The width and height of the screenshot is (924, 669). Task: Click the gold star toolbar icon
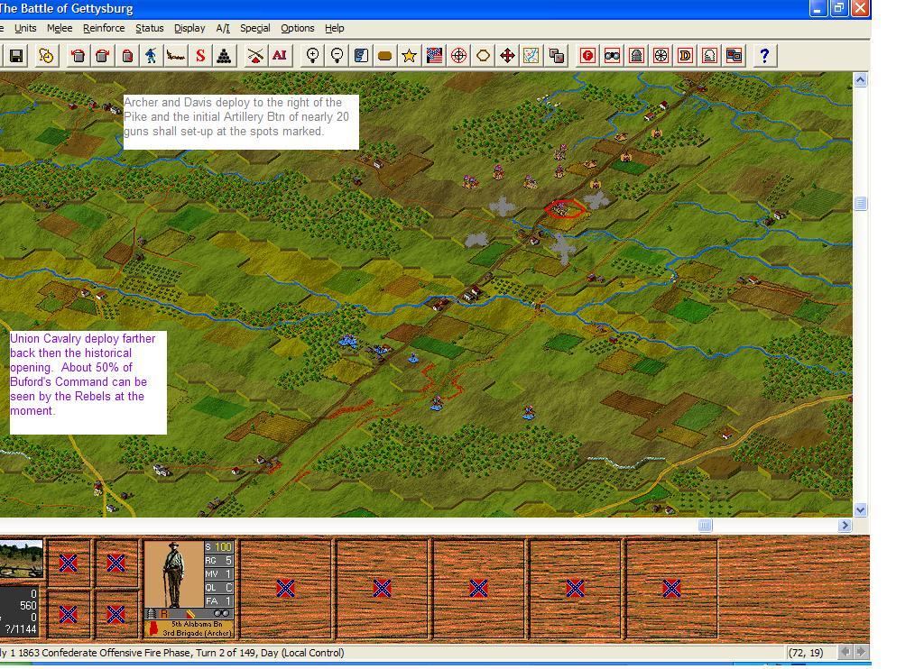(409, 56)
